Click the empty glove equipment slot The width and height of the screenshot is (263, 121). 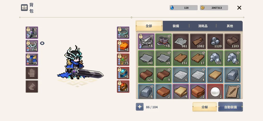pos(32,73)
